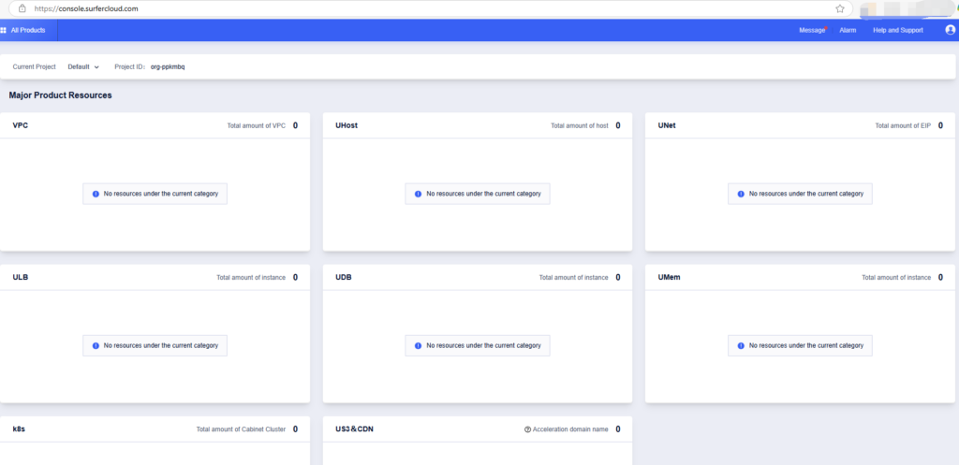Click the UNet no resources notice text
The width and height of the screenshot is (959, 465).
(806, 194)
